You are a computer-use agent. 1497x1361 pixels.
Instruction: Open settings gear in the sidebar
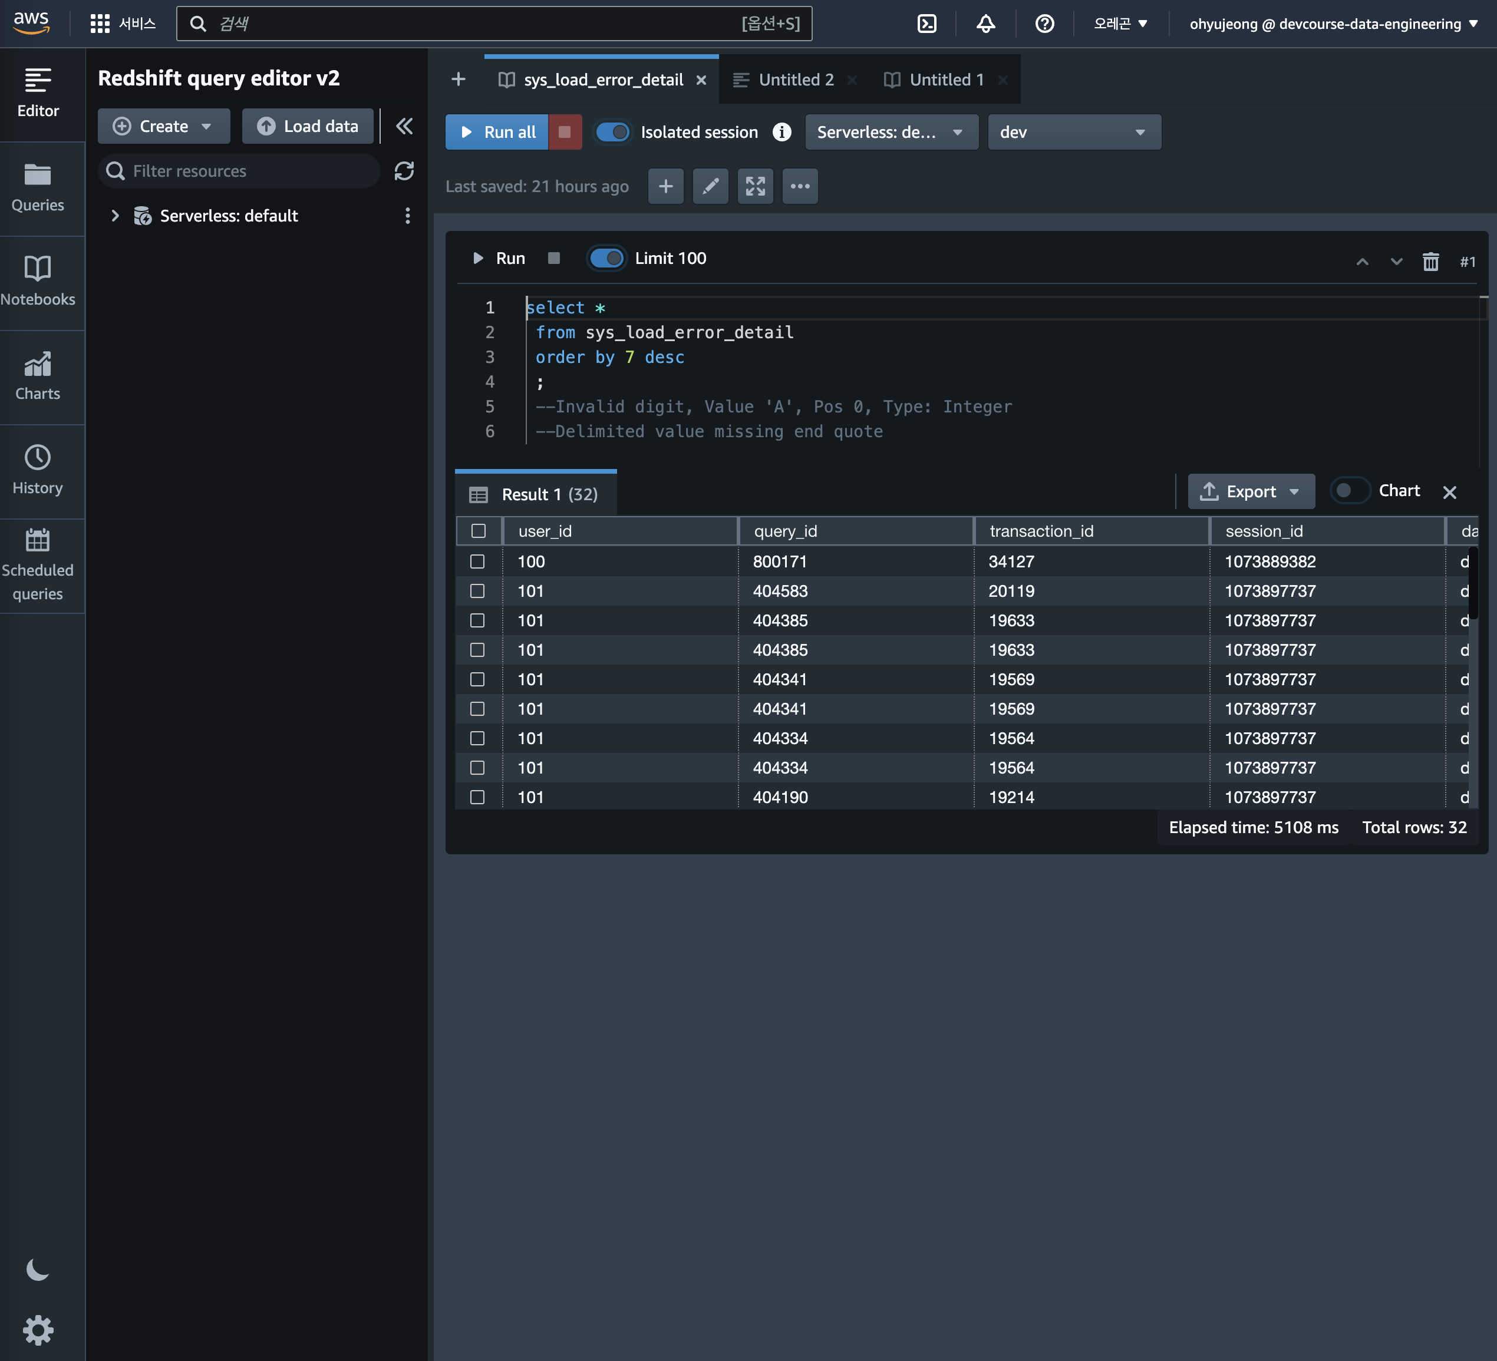point(37,1330)
